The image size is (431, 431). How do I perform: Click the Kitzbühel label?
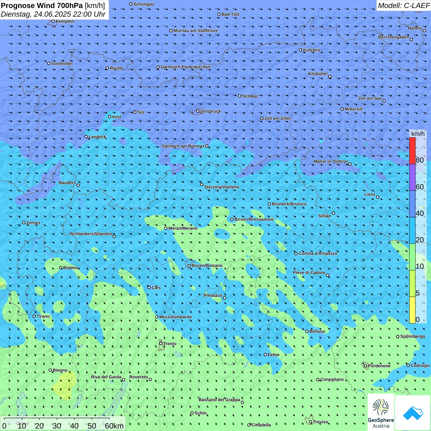[318, 74]
